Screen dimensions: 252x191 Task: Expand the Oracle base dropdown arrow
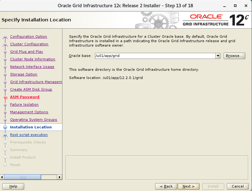tap(218, 56)
